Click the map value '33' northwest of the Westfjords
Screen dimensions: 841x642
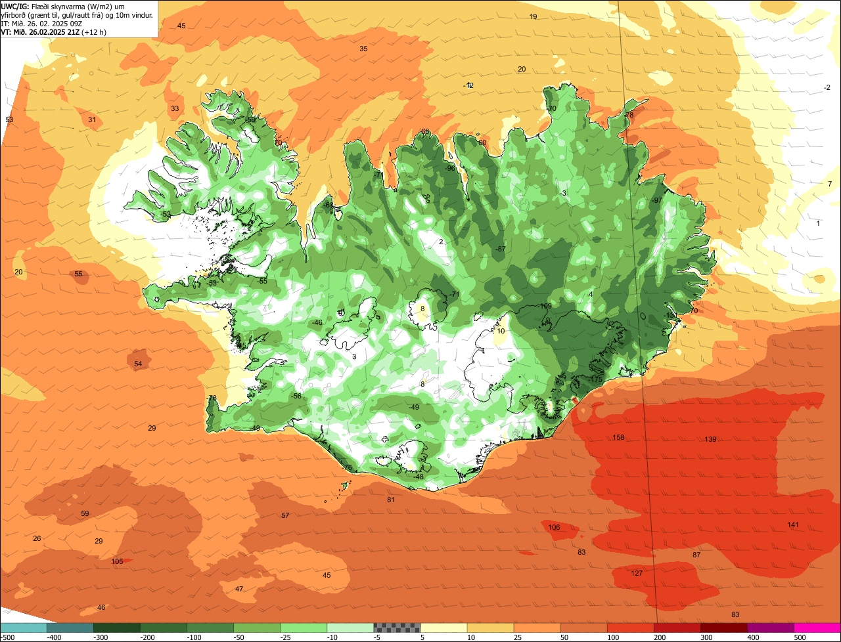(175, 109)
